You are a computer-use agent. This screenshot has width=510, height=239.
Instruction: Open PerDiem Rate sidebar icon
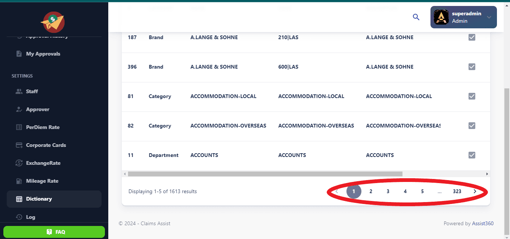tap(19, 127)
